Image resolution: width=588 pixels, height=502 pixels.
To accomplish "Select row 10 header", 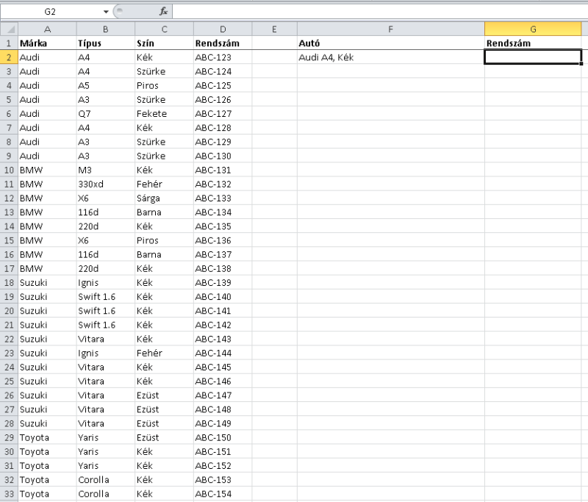I will tap(9, 171).
